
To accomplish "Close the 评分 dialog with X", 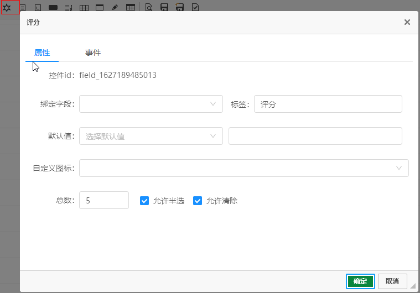I will point(407,22).
